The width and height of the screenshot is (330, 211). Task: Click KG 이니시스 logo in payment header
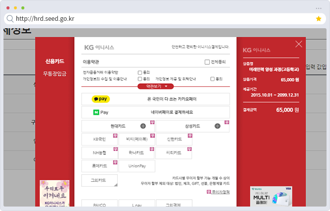coord(99,48)
